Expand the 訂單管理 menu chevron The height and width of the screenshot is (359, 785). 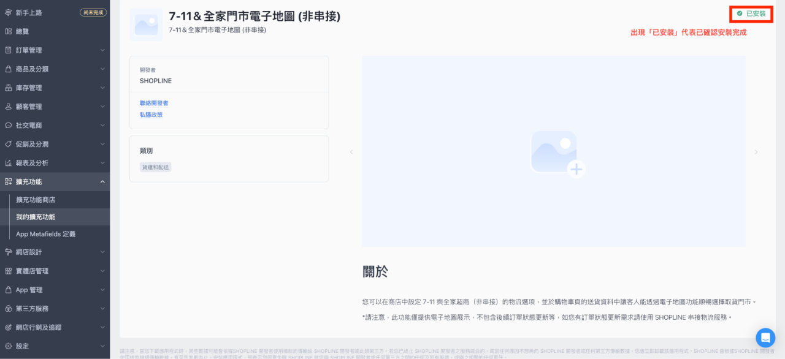[102, 50]
